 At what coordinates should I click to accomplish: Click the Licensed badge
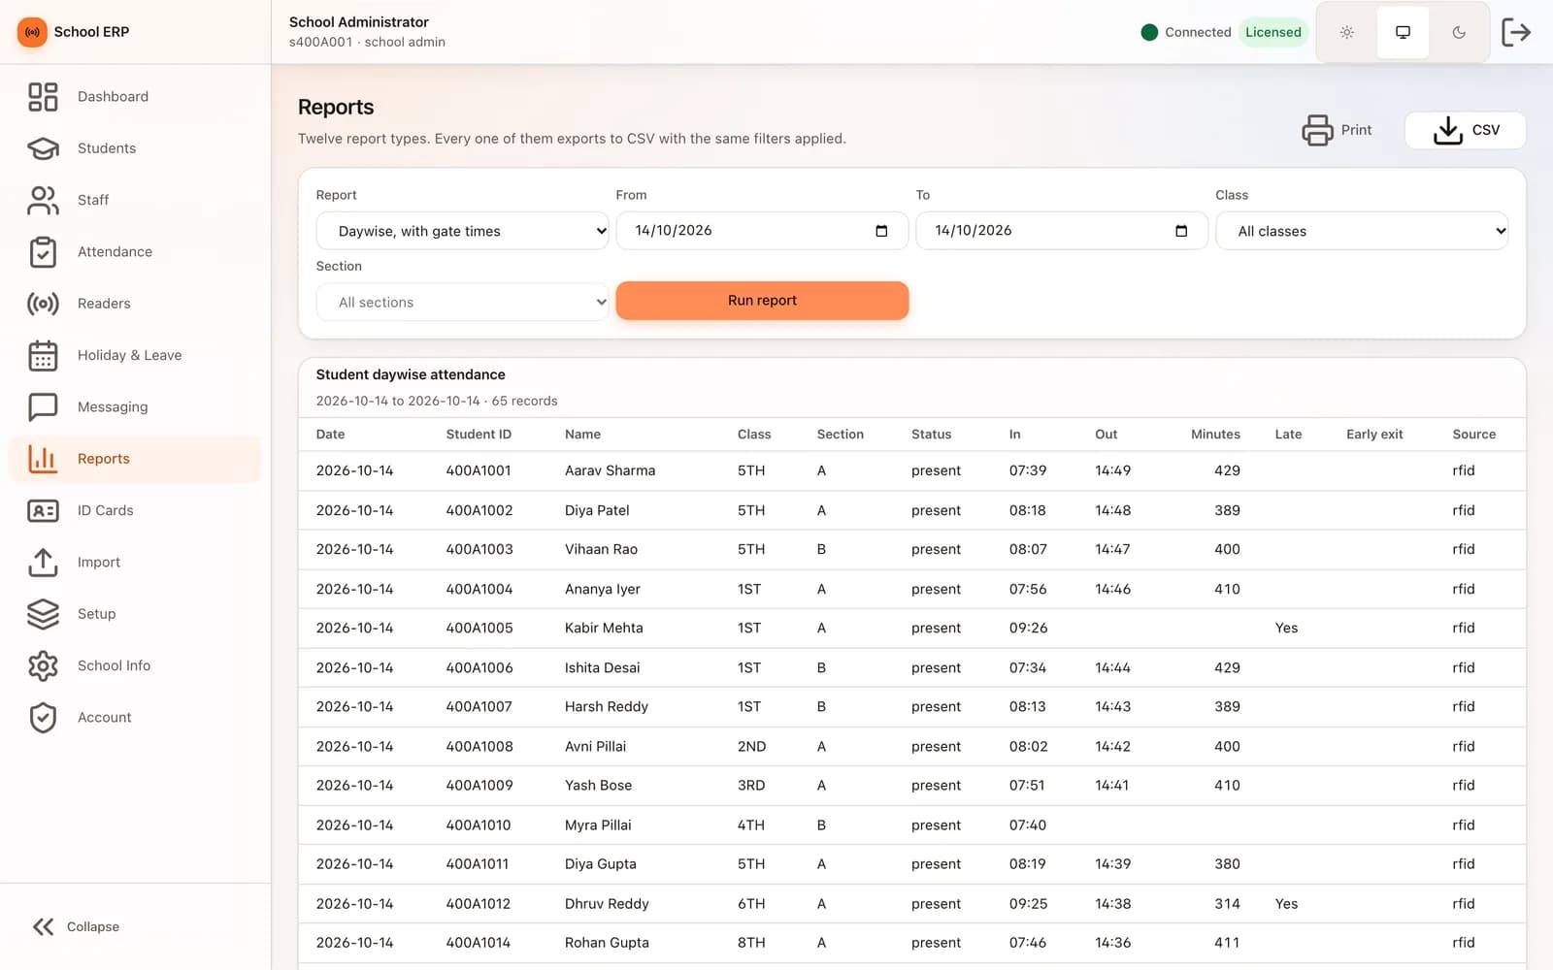click(x=1272, y=32)
